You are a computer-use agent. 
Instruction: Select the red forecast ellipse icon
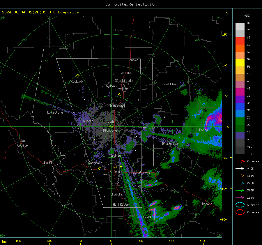pyautogui.click(x=240, y=212)
